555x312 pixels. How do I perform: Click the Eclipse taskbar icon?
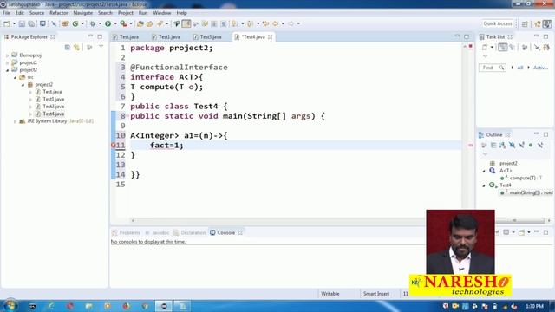(164, 306)
